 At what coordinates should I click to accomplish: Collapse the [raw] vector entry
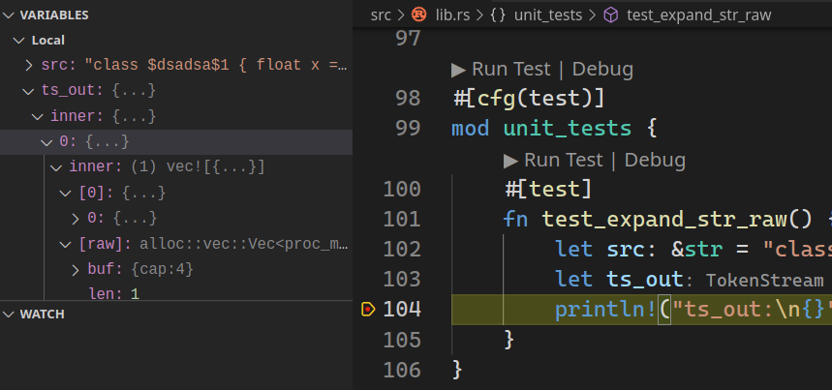66,244
